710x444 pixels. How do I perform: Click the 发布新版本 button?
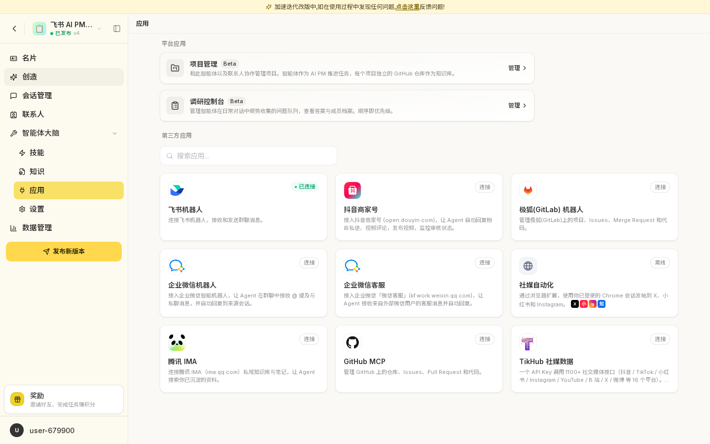coord(64,252)
